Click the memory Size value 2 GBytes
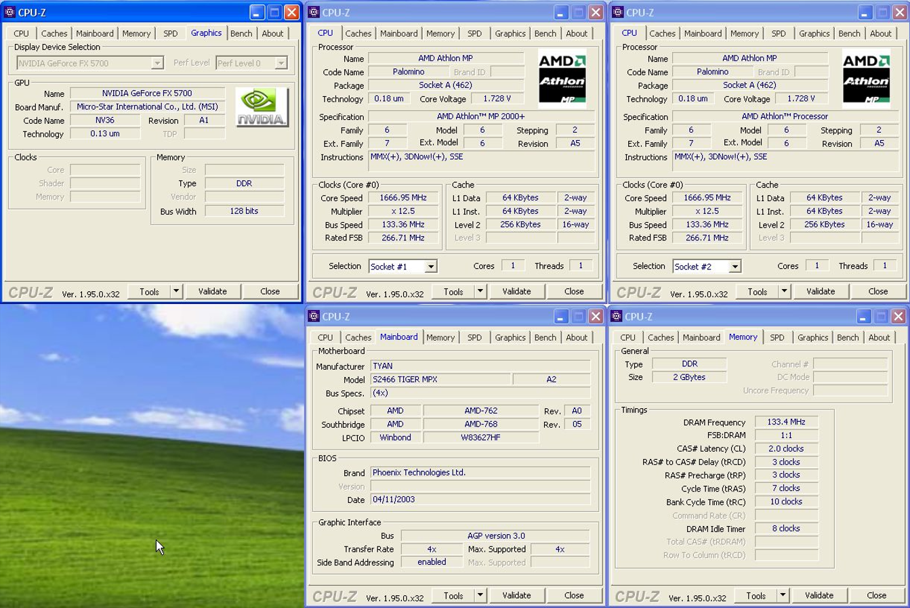Image resolution: width=910 pixels, height=608 pixels. (689, 377)
